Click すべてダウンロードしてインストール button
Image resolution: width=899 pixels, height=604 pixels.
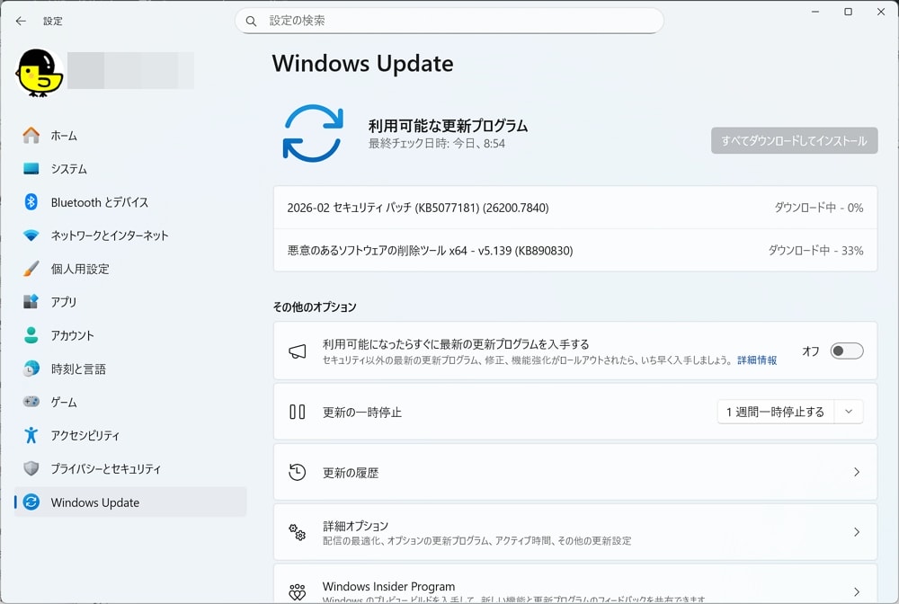pyautogui.click(x=794, y=140)
